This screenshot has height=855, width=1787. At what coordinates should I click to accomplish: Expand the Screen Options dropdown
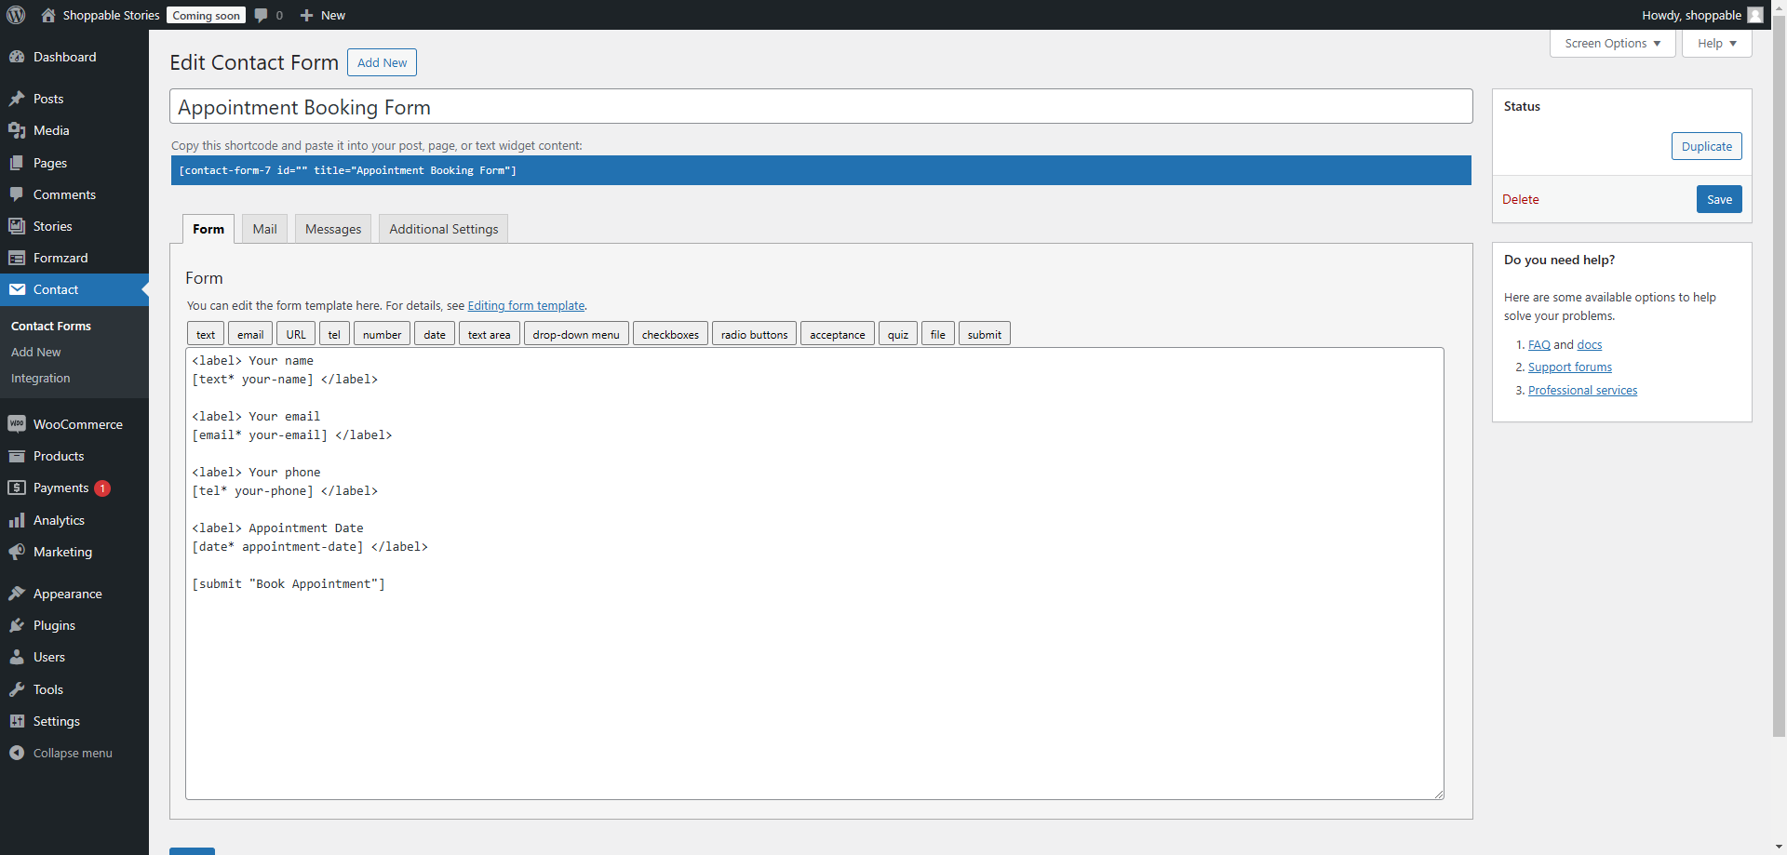(x=1612, y=44)
